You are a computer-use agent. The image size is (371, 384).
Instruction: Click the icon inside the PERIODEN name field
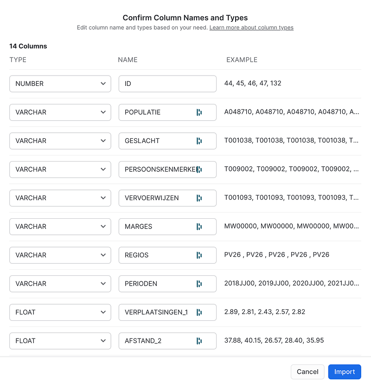199,284
